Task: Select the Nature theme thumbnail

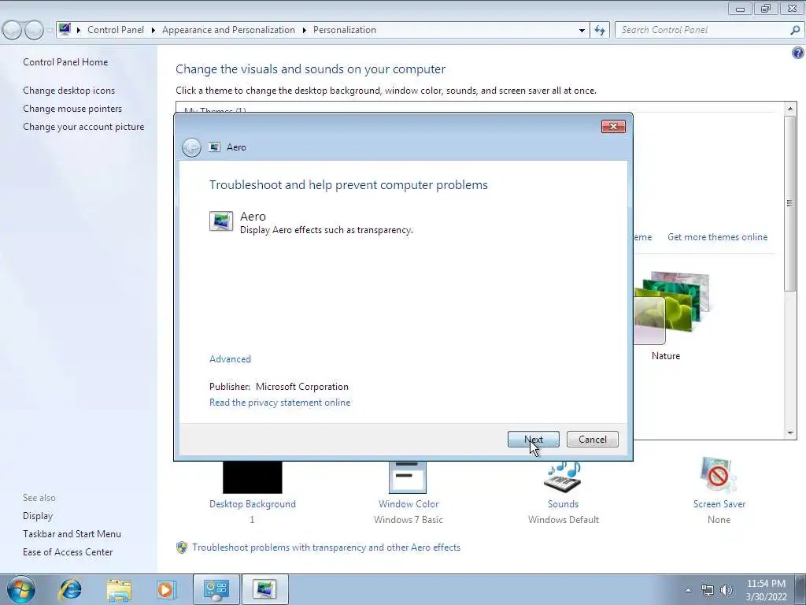Action: click(671, 308)
